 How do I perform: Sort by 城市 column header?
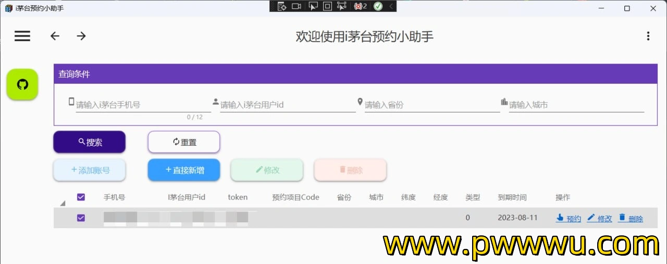pos(376,197)
